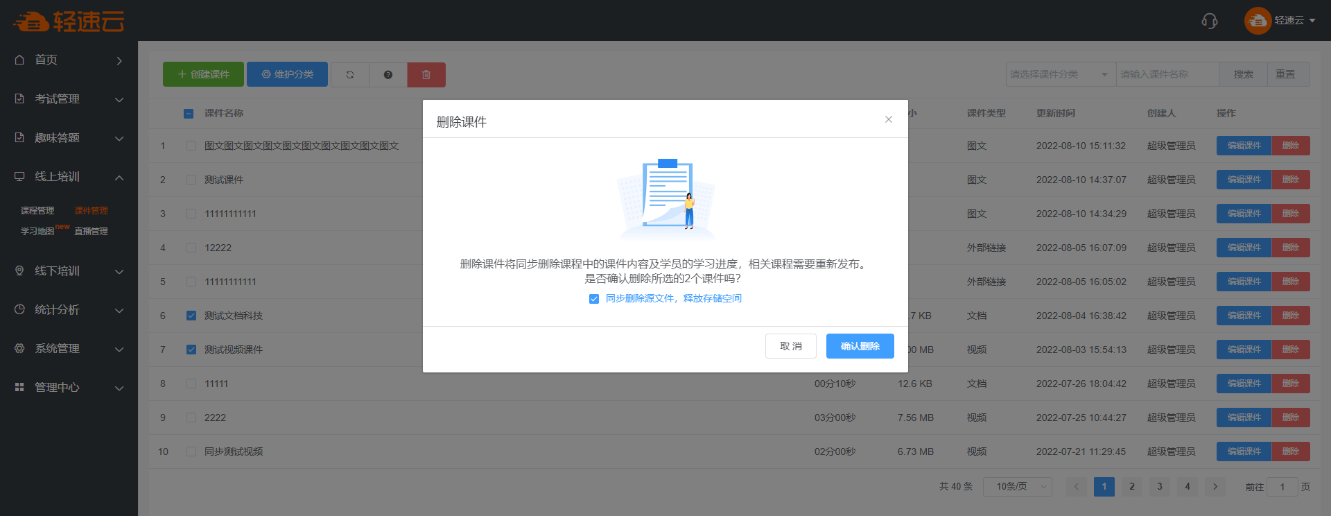Viewport: 1331px width, 516px height.
Task: Go to next page using arrow icon
Action: [1215, 487]
